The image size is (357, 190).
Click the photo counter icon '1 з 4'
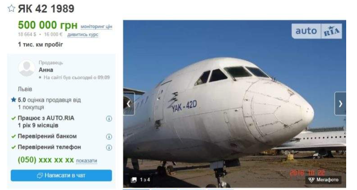[x=134, y=180]
